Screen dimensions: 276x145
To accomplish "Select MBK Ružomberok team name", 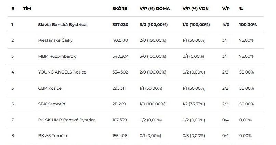I will click(x=57, y=56).
